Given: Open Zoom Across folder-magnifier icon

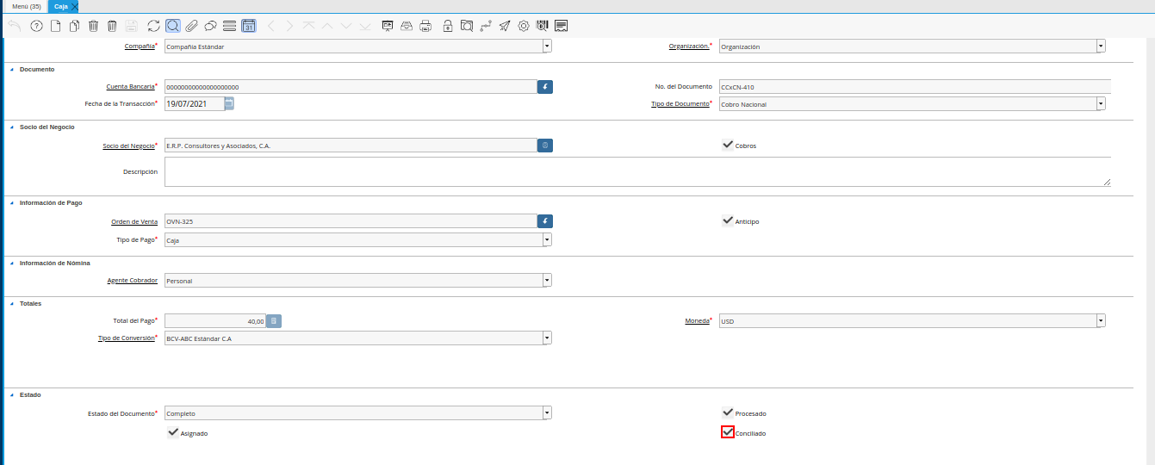Looking at the screenshot, I should pos(467,26).
